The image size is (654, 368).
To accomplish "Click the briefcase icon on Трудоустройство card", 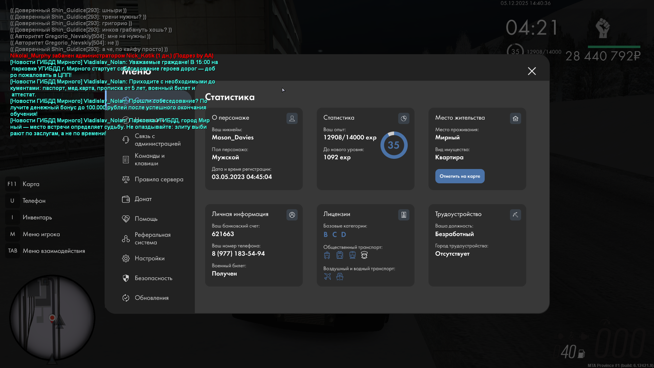I will pos(515,215).
